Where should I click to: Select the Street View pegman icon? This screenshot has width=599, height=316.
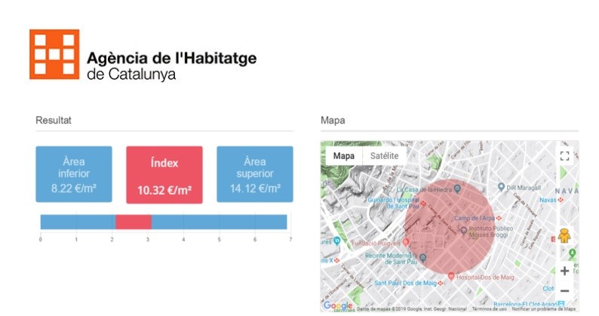[564, 235]
